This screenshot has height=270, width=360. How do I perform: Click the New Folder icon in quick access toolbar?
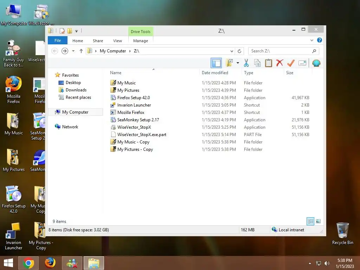pyautogui.click(x=70, y=31)
